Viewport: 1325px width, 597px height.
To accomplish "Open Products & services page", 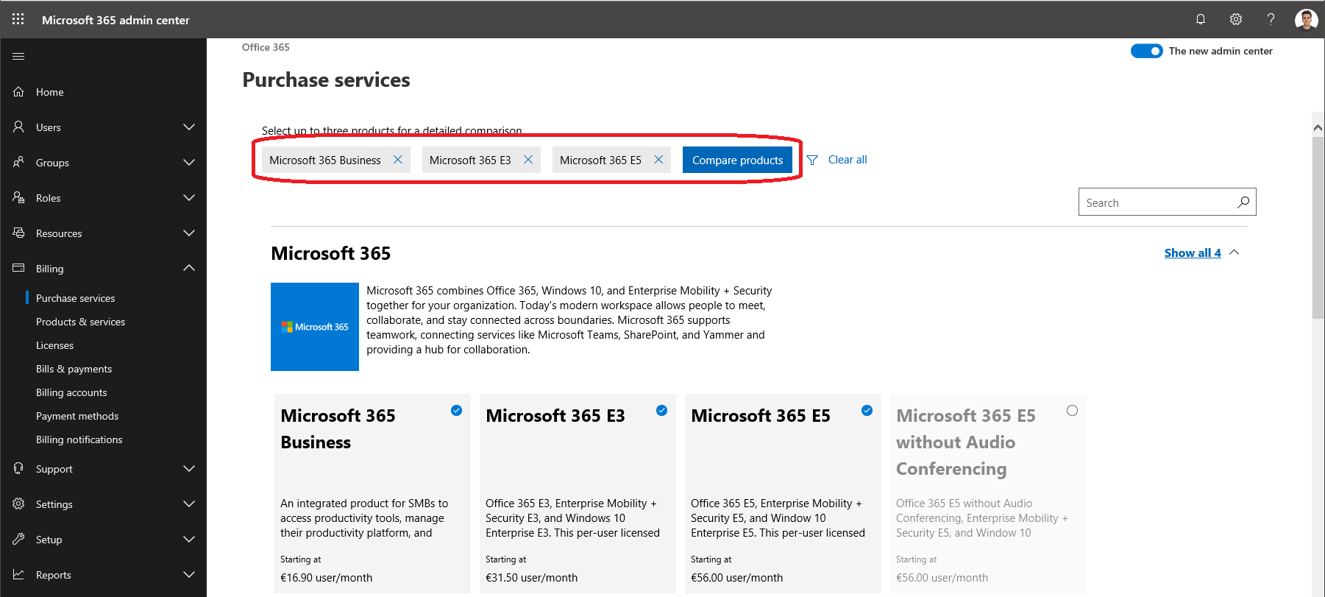I will [80, 322].
